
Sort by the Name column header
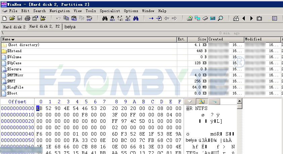tap(89, 39)
